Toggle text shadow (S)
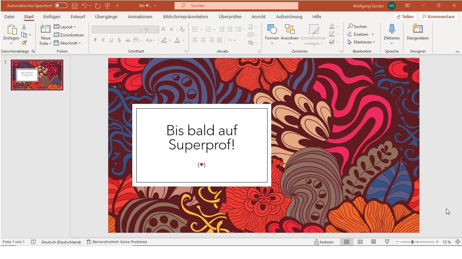The width and height of the screenshot is (462, 259). pos(119,40)
